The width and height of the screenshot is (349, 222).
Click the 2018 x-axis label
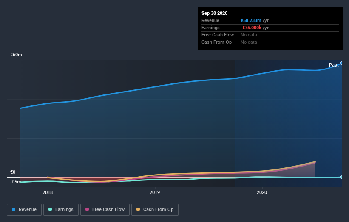(x=48, y=192)
